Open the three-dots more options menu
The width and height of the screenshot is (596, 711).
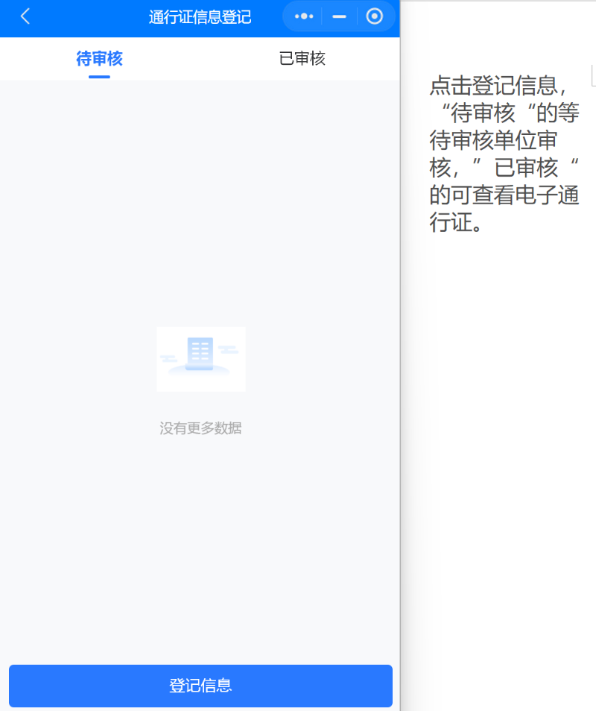(x=304, y=17)
